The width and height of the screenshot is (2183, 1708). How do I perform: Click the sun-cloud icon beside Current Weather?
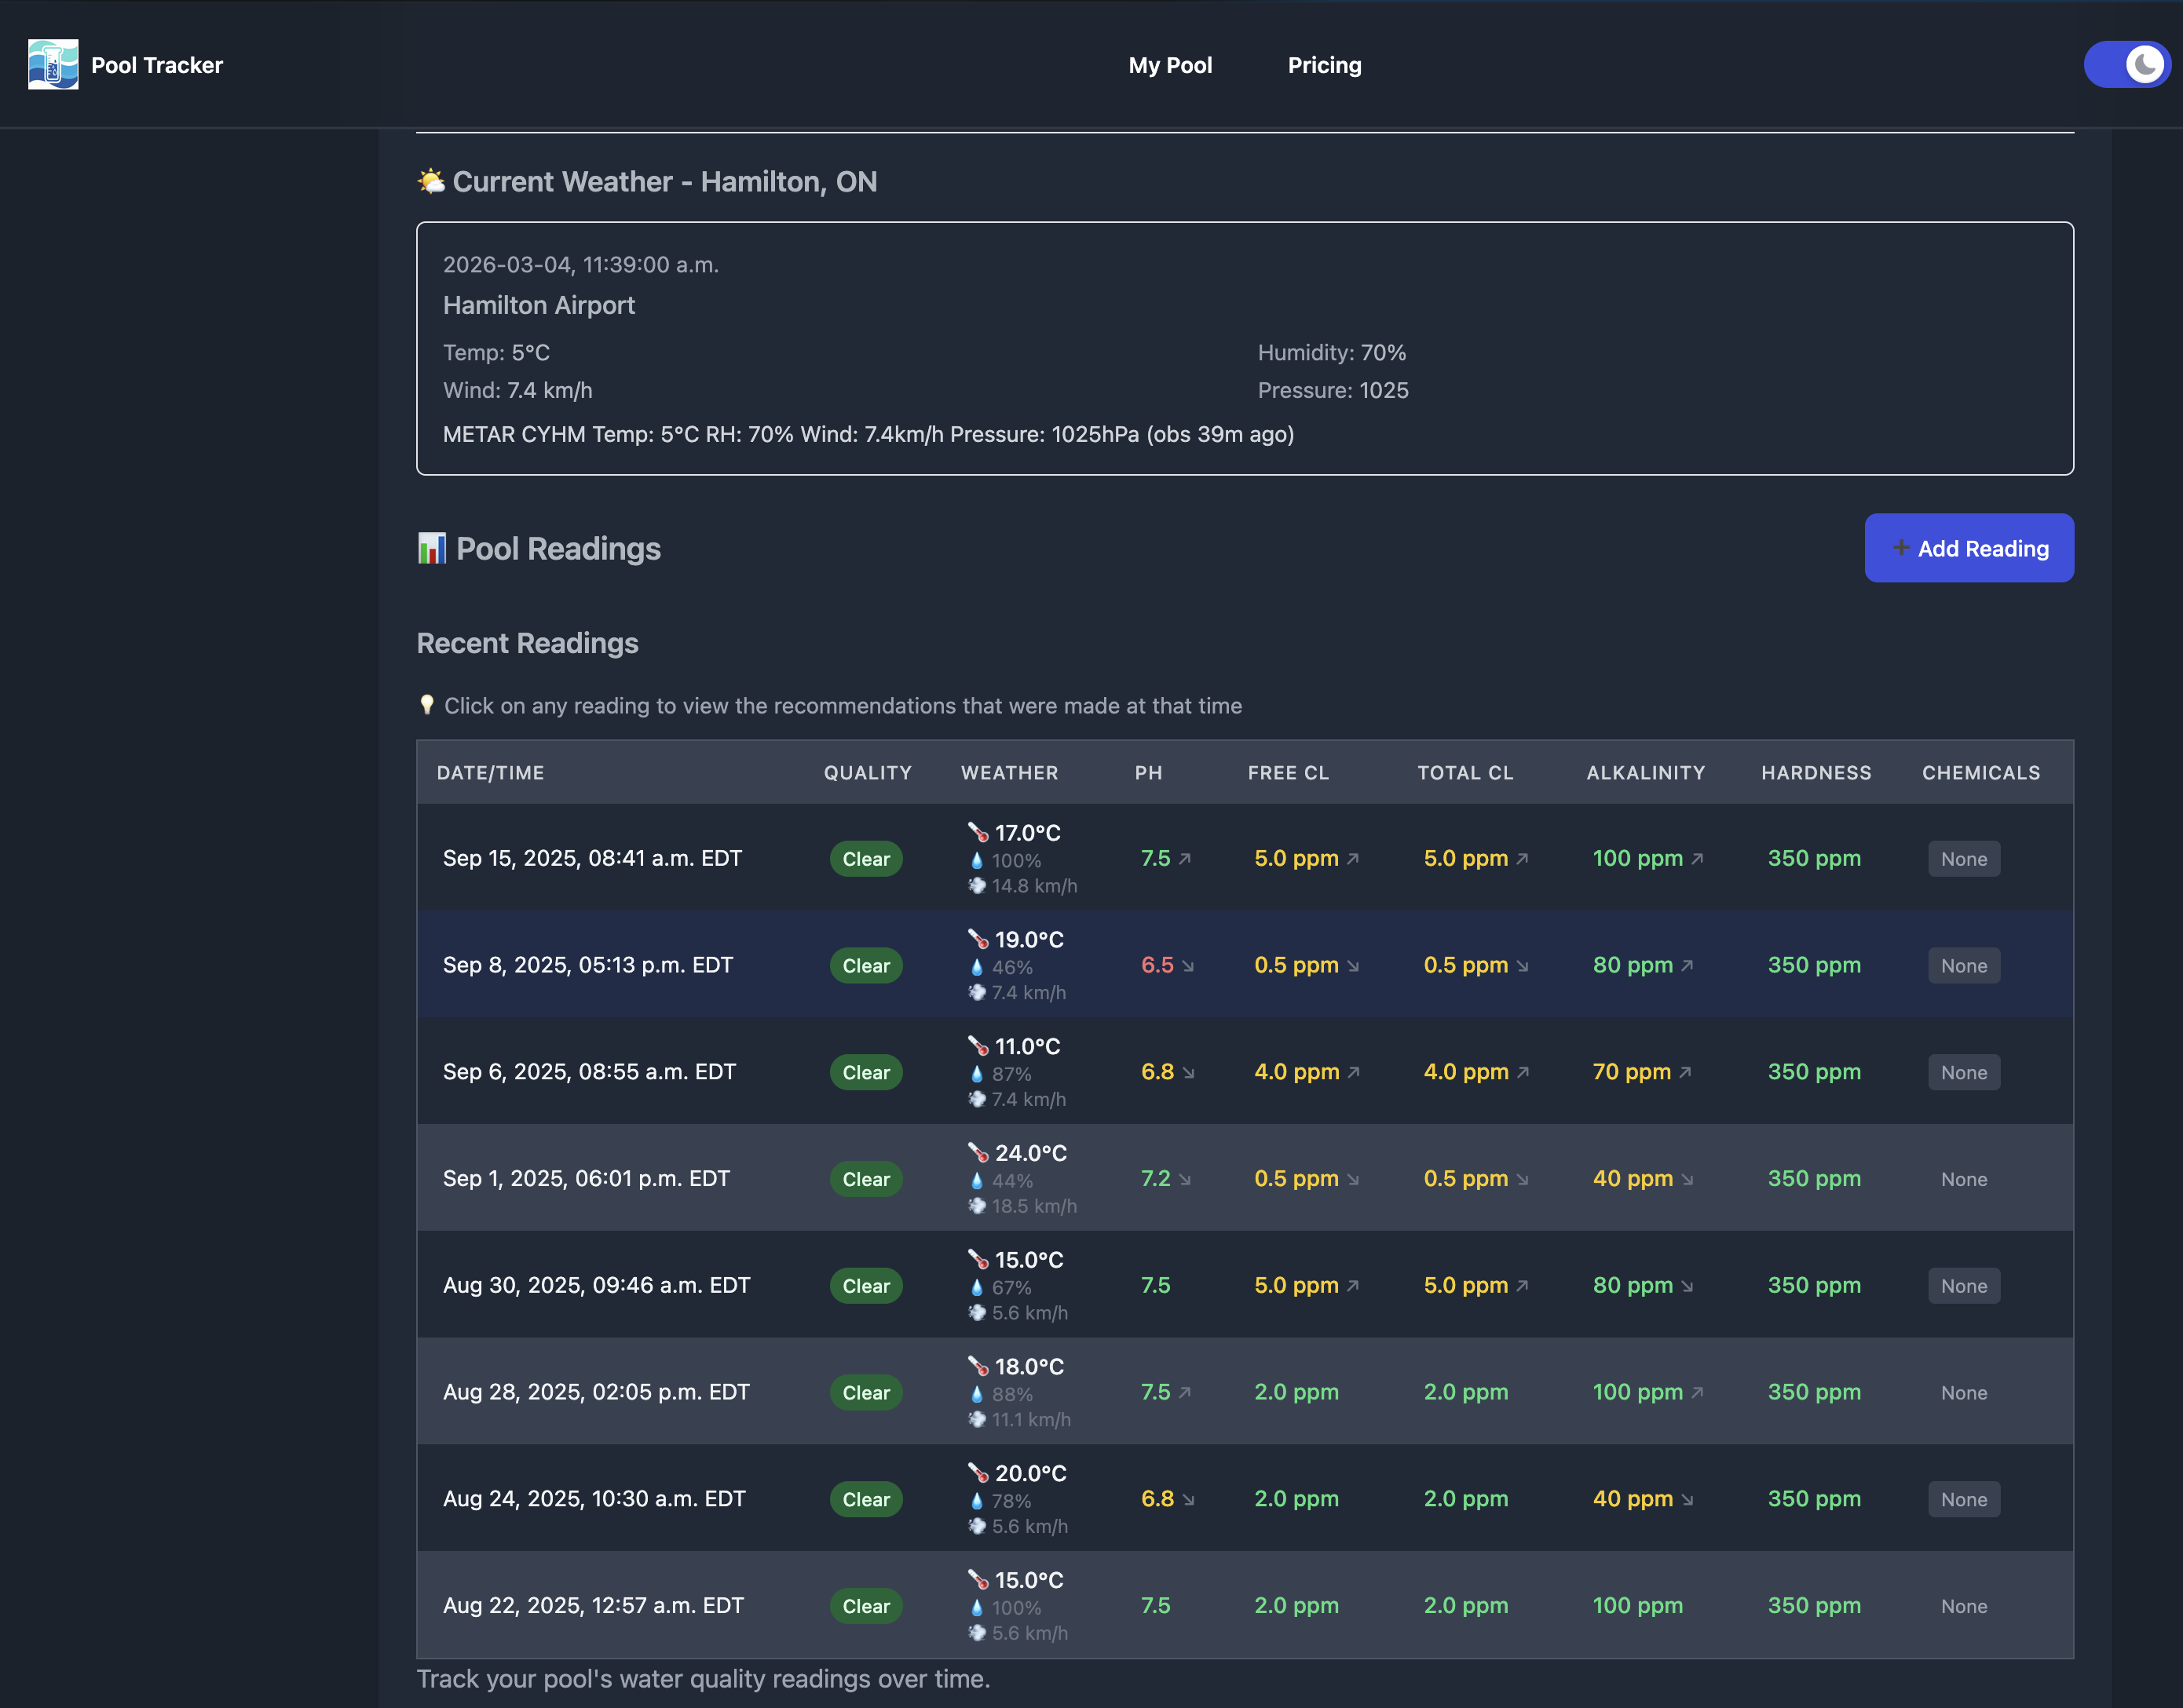(431, 181)
